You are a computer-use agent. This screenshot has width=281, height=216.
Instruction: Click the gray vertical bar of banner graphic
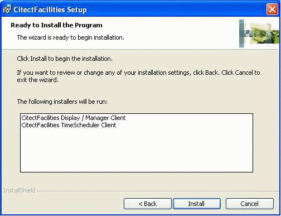pyautogui.click(x=241, y=33)
